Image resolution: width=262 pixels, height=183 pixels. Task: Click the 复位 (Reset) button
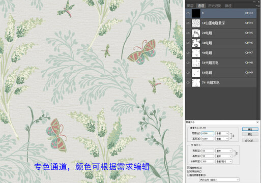[250, 134]
